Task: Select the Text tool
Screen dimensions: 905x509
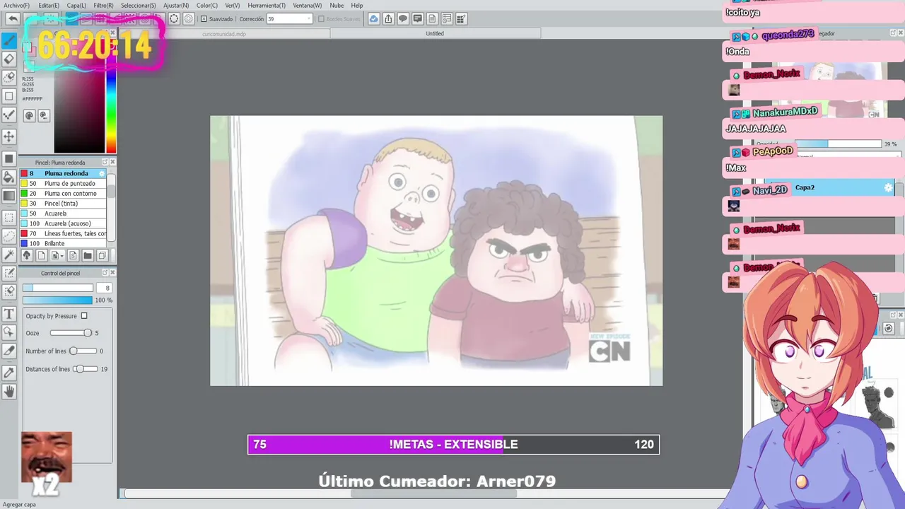Action: (9, 313)
